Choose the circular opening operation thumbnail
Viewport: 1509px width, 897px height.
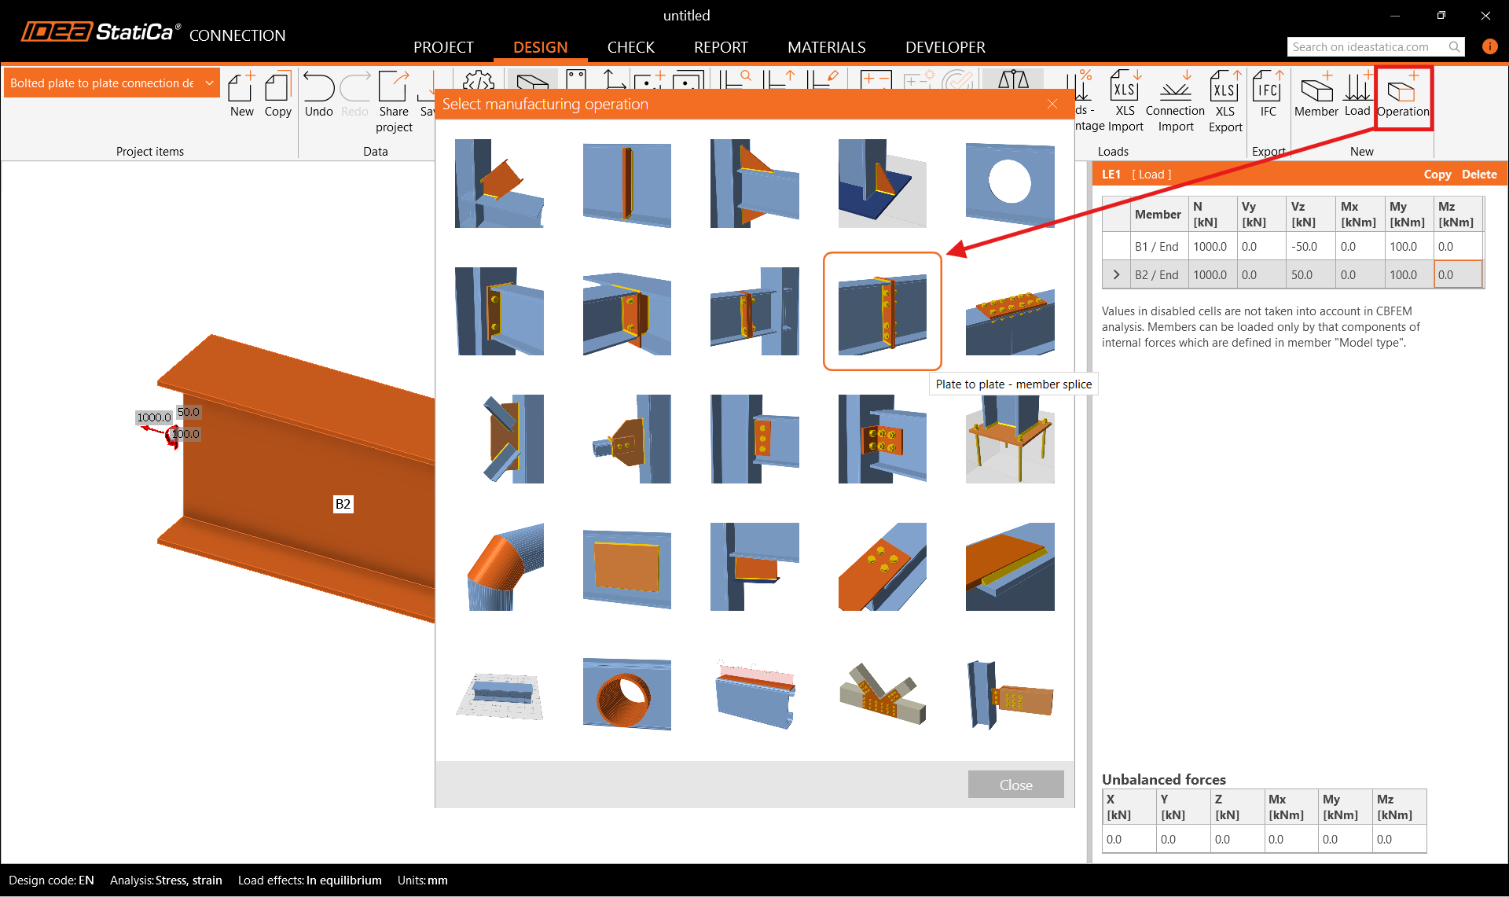[x=1010, y=184]
